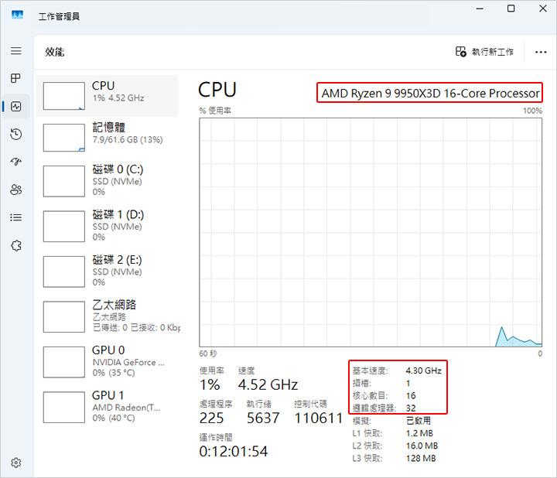
Task: Select 磁碟 0 (C:) item
Action: pyautogui.click(x=107, y=181)
